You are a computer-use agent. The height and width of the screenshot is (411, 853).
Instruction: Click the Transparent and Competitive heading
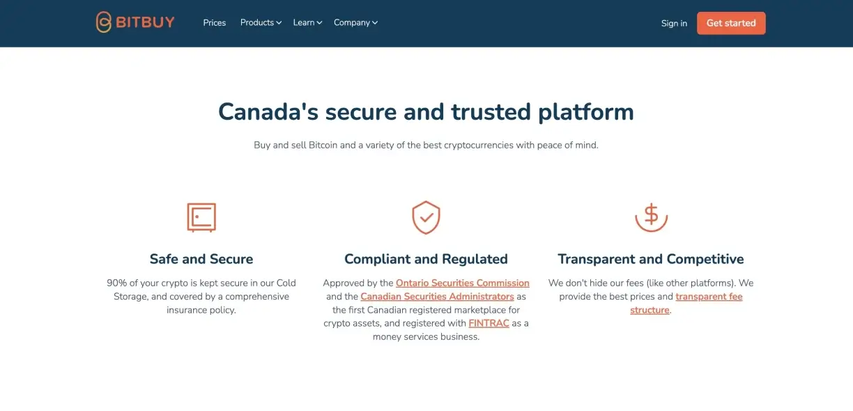click(651, 259)
